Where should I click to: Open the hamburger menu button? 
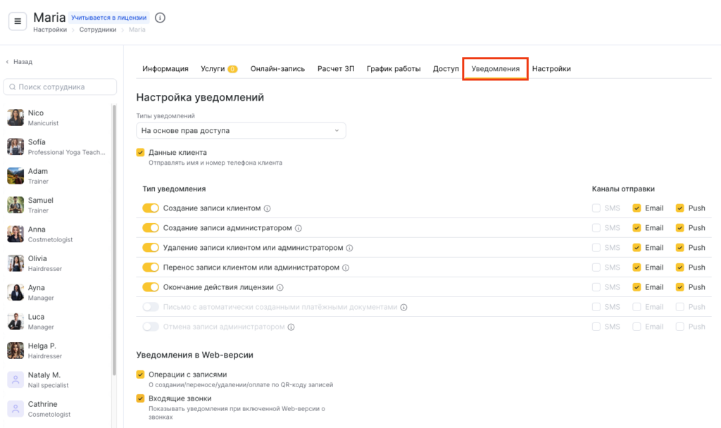(18, 21)
